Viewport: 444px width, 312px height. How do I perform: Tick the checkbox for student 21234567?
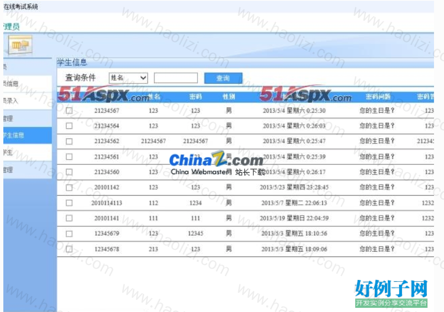pyautogui.click(x=69, y=111)
